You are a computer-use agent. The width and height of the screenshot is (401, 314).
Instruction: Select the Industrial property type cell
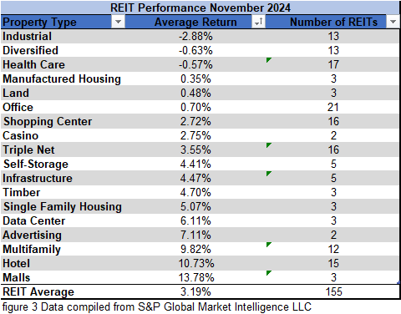[x=63, y=36]
